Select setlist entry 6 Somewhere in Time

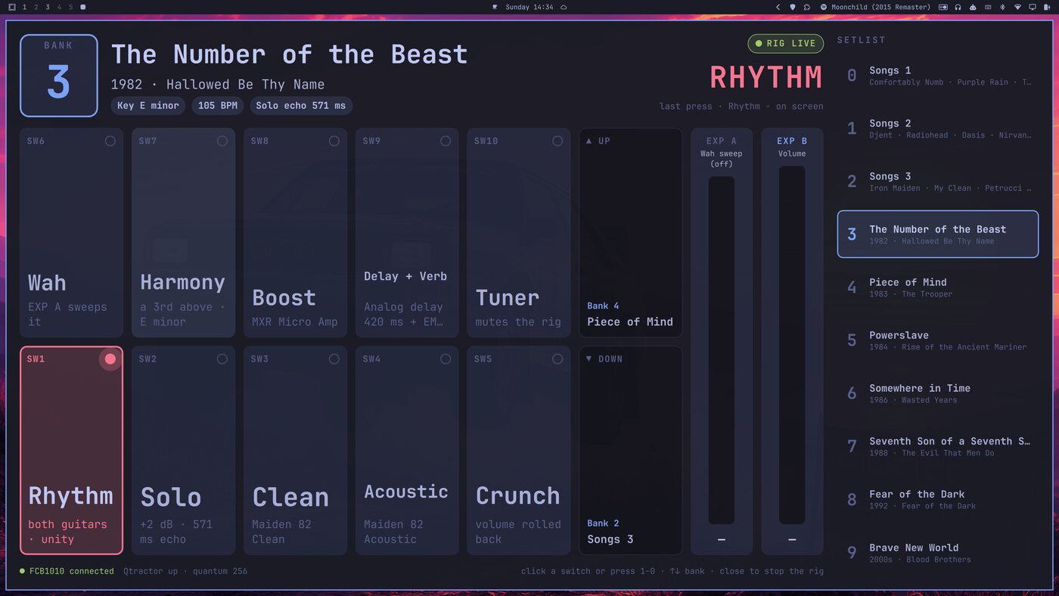pos(938,393)
